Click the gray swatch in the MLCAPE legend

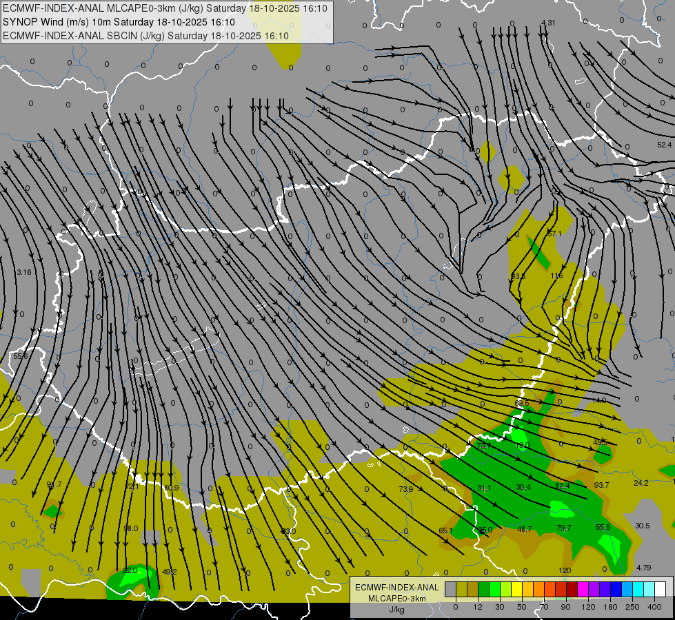click(x=451, y=589)
